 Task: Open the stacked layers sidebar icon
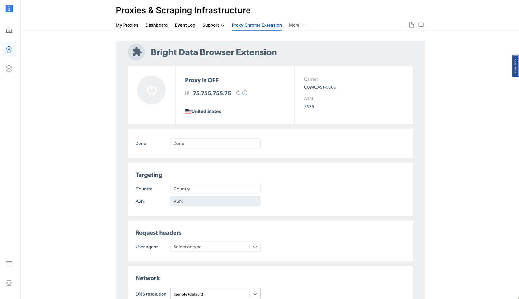pyautogui.click(x=9, y=69)
